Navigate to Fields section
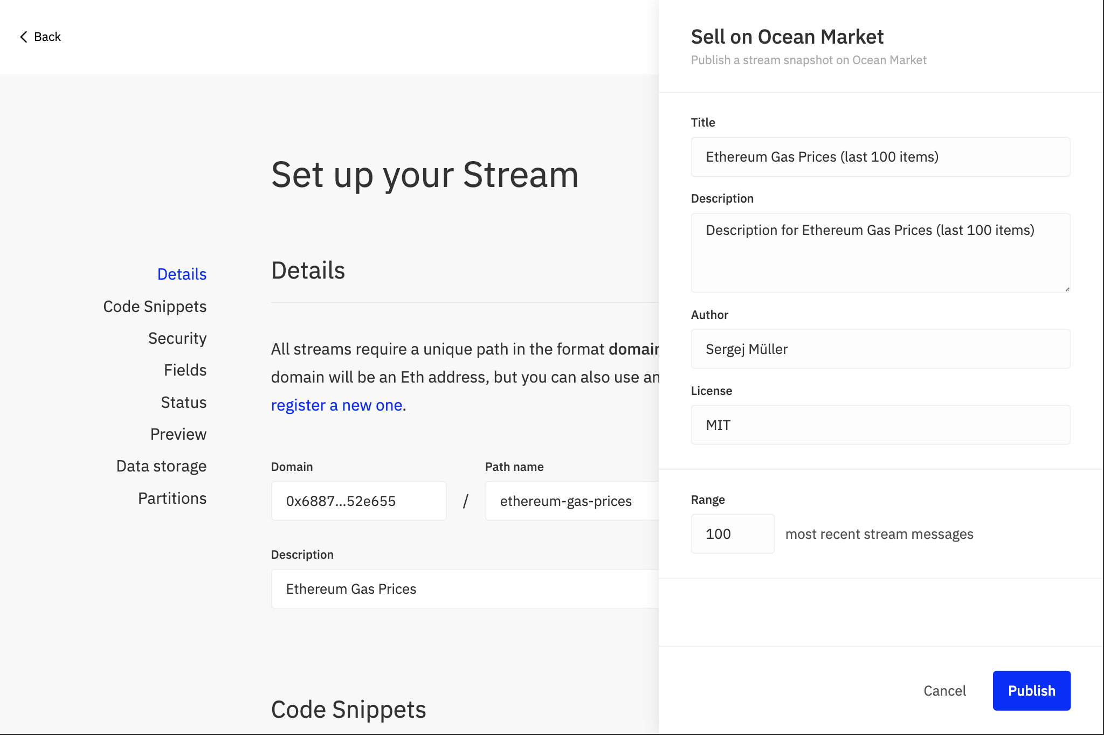The height and width of the screenshot is (735, 1104). (185, 370)
